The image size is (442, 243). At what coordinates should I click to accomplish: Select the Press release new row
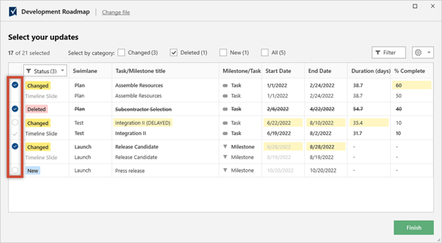15,170
